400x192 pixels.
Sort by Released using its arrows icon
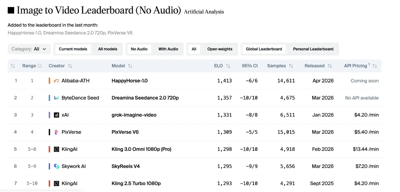pos(330,66)
